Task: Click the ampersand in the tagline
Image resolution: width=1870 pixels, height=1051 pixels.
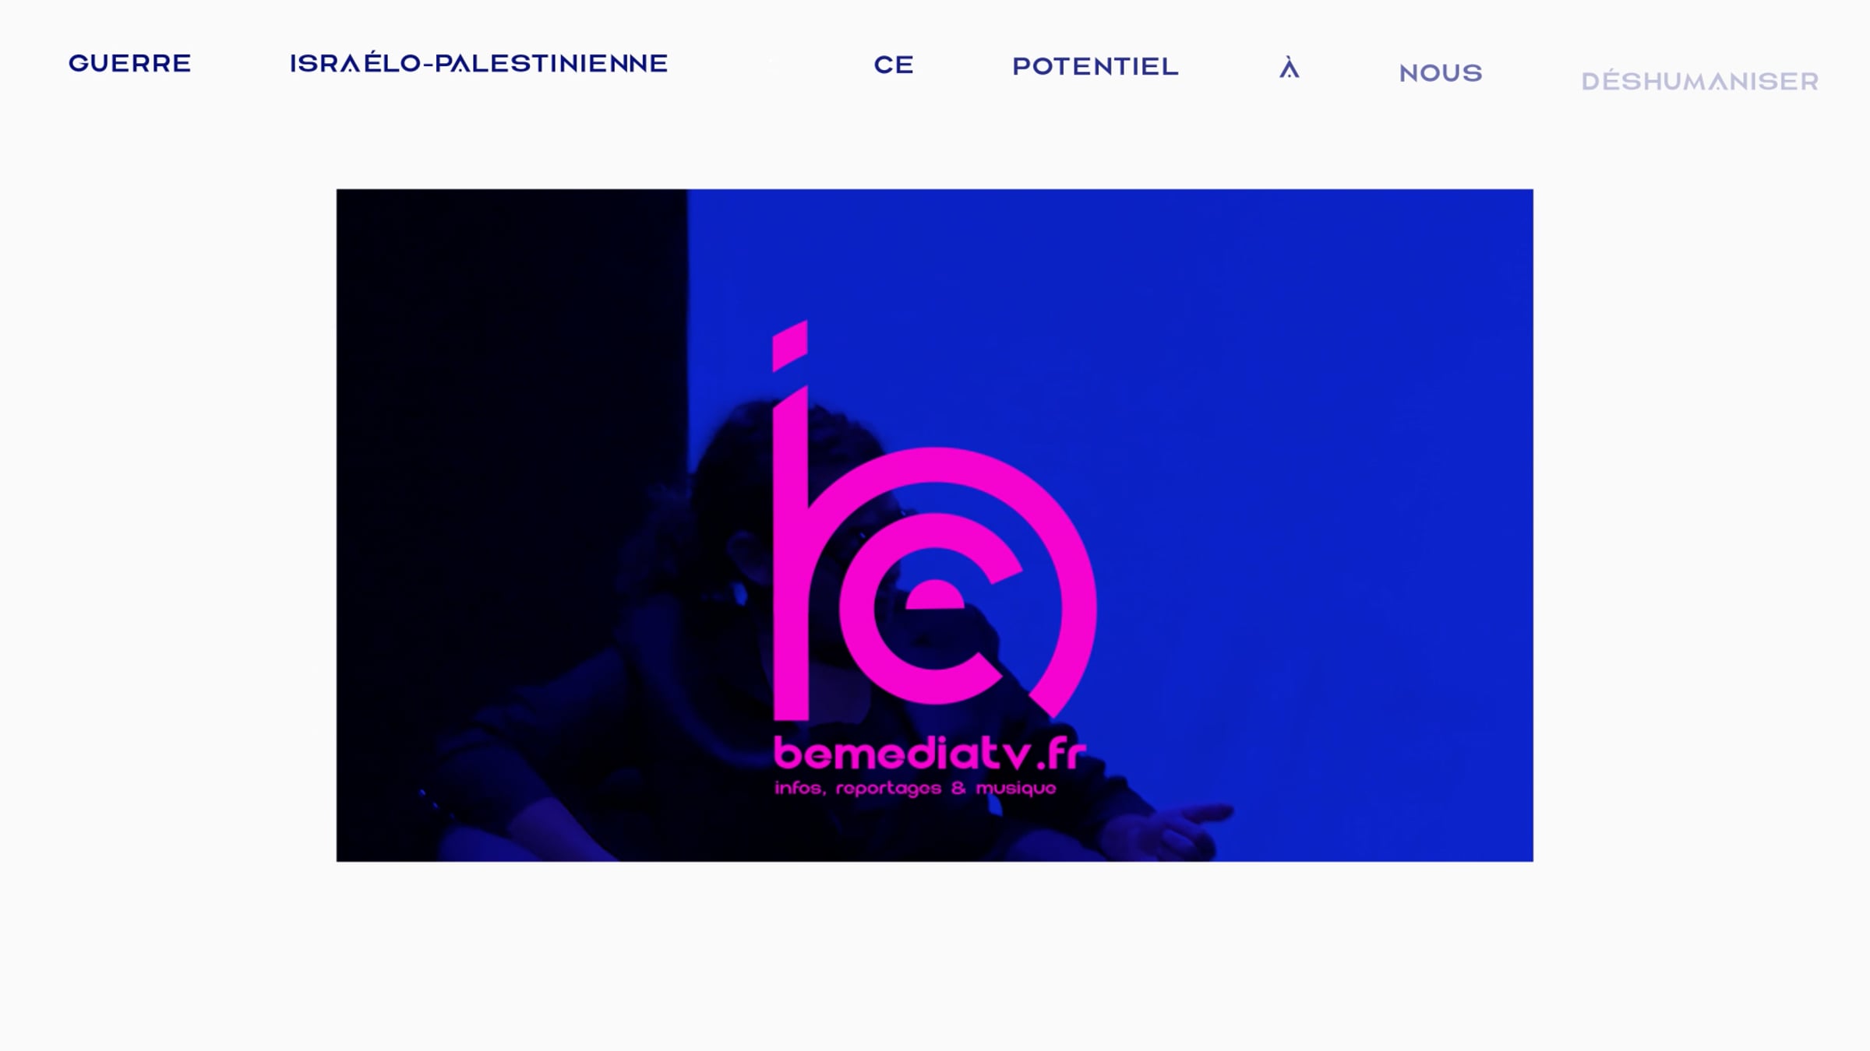Action: [958, 788]
